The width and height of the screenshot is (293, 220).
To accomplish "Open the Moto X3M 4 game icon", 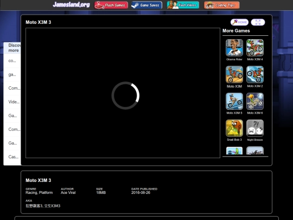I will [x=255, y=48].
